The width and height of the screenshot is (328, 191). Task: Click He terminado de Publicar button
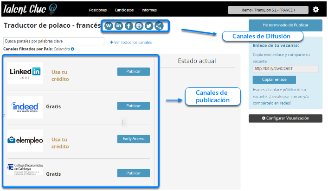[x=285, y=25]
